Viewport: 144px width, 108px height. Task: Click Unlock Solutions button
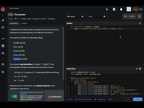coord(84,99)
